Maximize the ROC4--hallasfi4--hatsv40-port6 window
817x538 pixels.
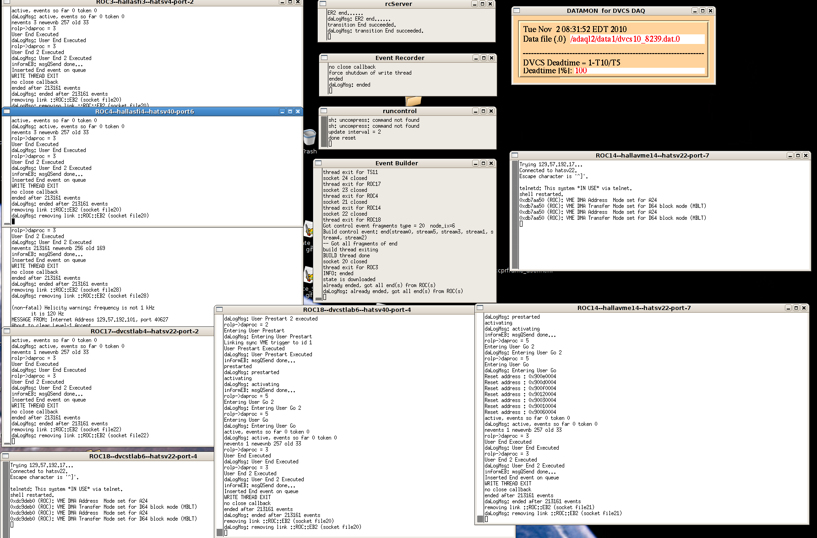pyautogui.click(x=290, y=112)
